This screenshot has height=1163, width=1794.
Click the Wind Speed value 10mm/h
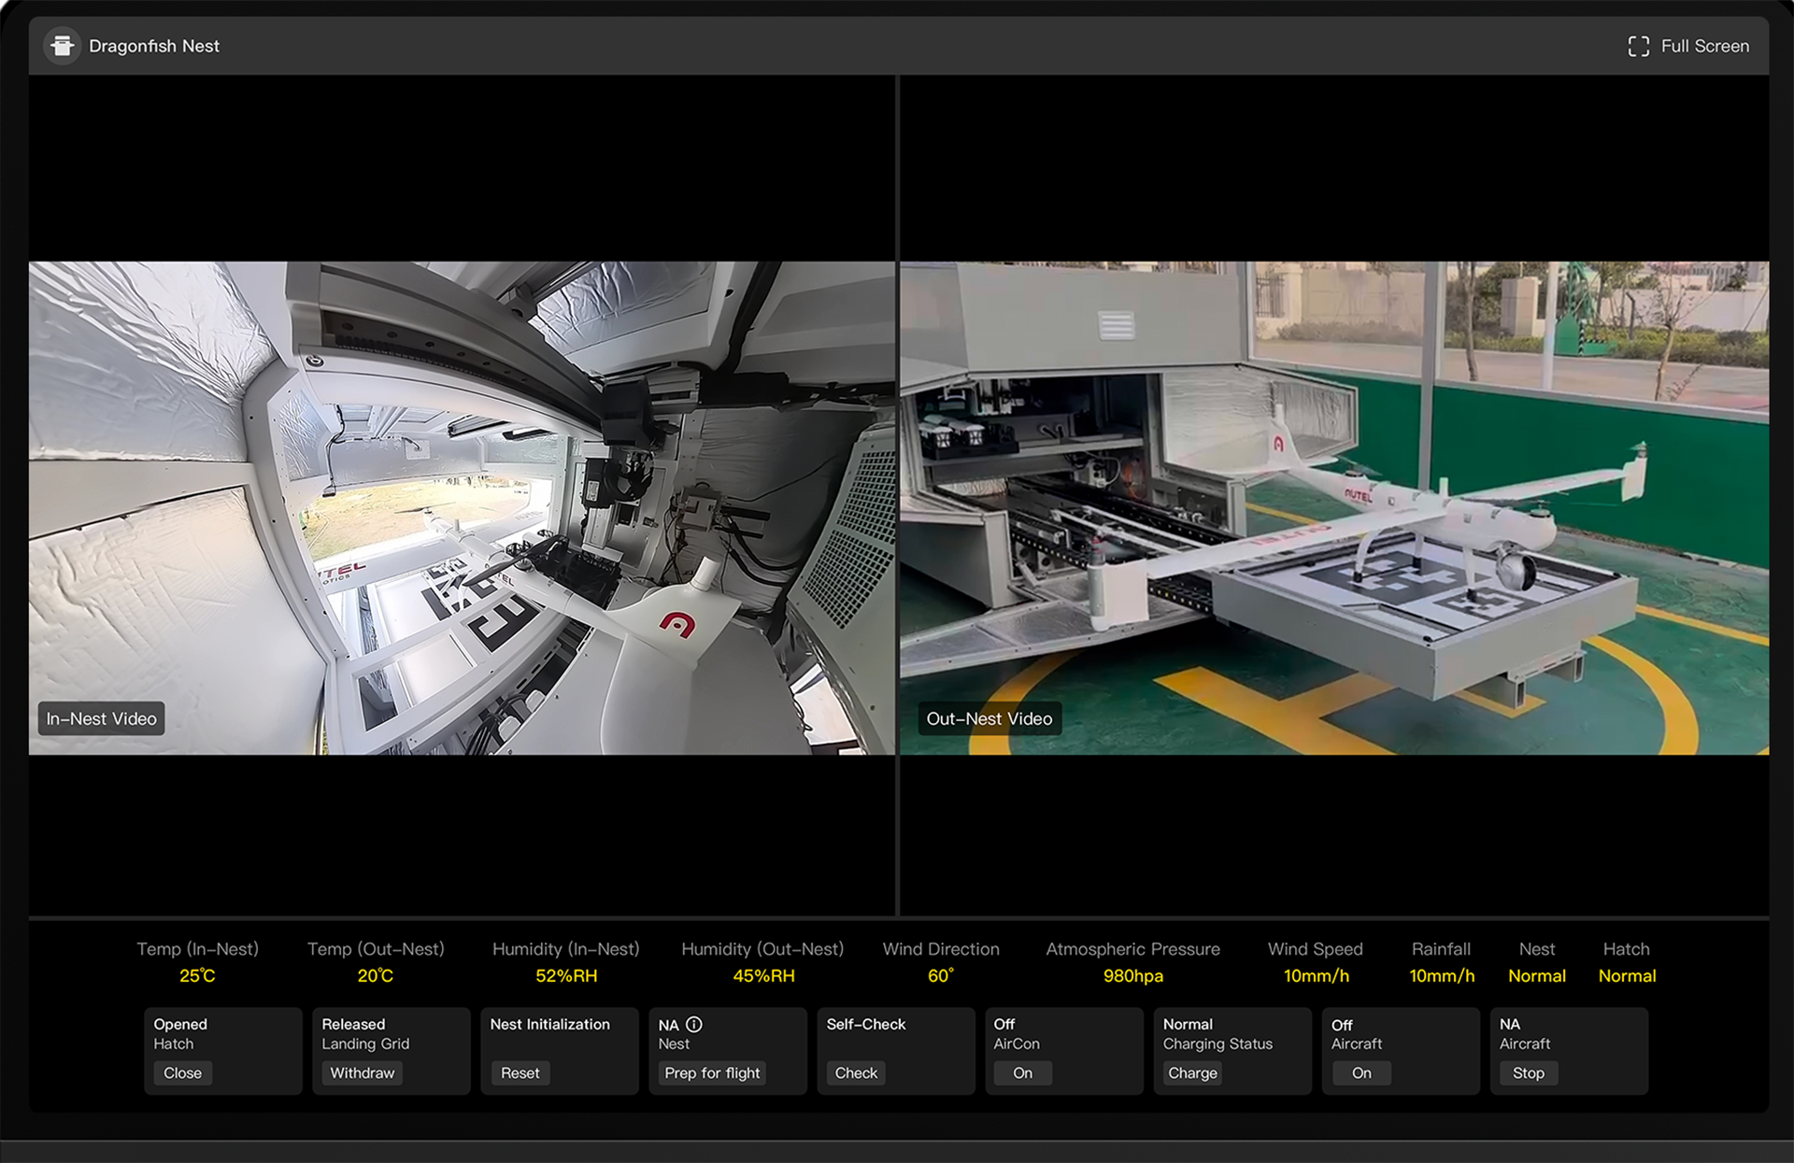1316,975
